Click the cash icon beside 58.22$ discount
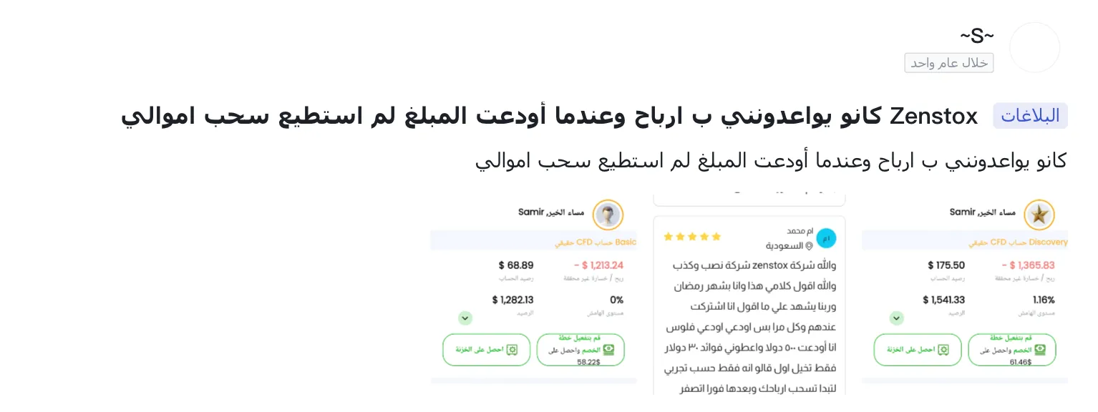Viewport: 1098px width, 412px height. point(608,350)
